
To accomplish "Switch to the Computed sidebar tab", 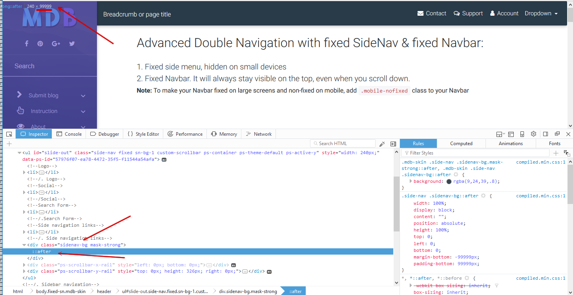I will click(x=461, y=144).
